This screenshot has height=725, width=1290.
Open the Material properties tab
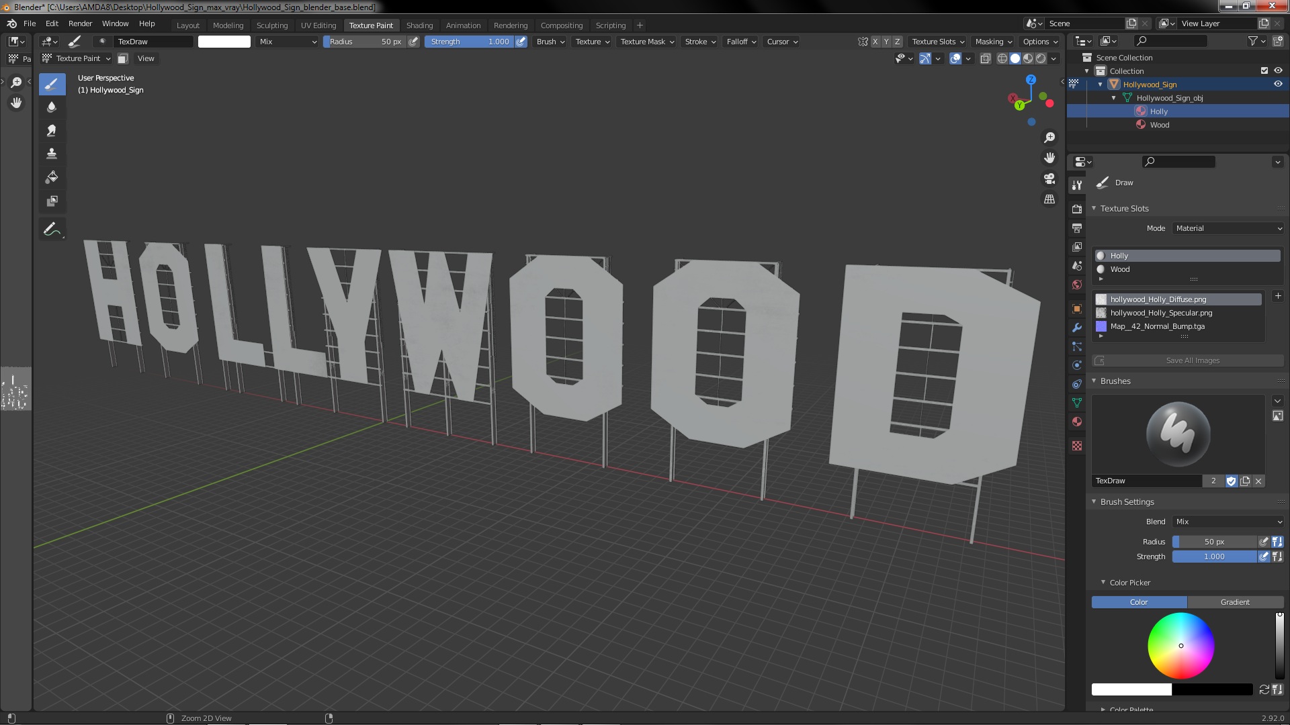pos(1077,422)
